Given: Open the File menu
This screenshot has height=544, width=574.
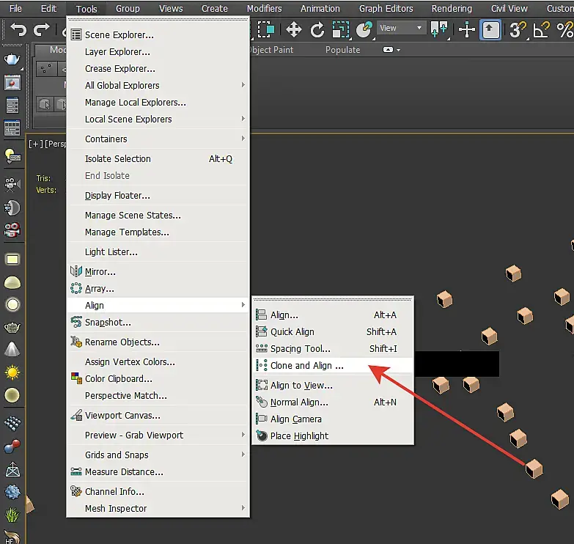Looking at the screenshot, I should (x=15, y=8).
